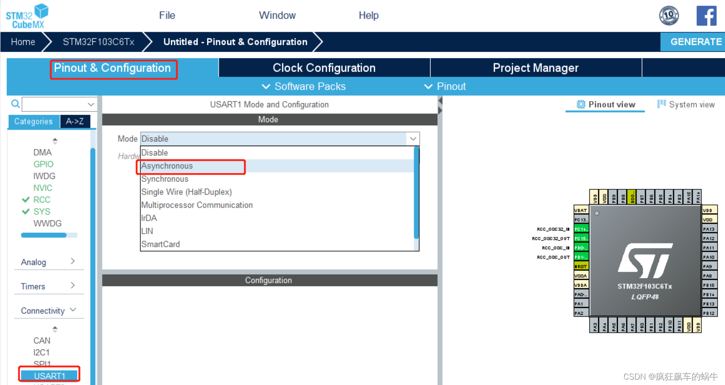Select pin PB9 on top row
This screenshot has width=725, height=385.
(x=614, y=197)
